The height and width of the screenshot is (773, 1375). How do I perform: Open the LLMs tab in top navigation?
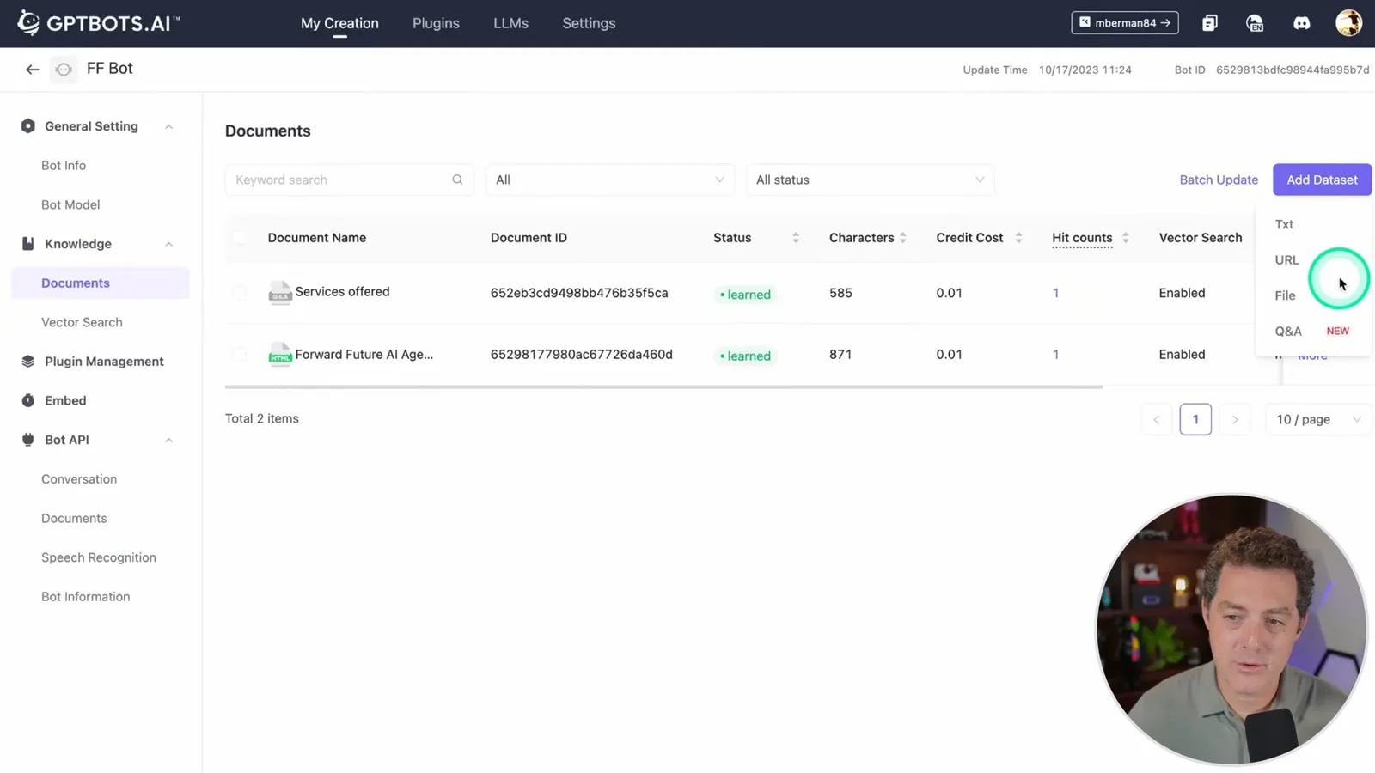(510, 23)
